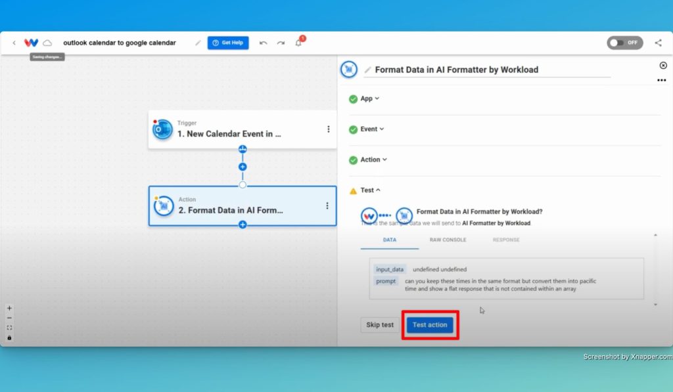This screenshot has width=673, height=392.
Task: Zoom out on the canvas
Action: 9,318
